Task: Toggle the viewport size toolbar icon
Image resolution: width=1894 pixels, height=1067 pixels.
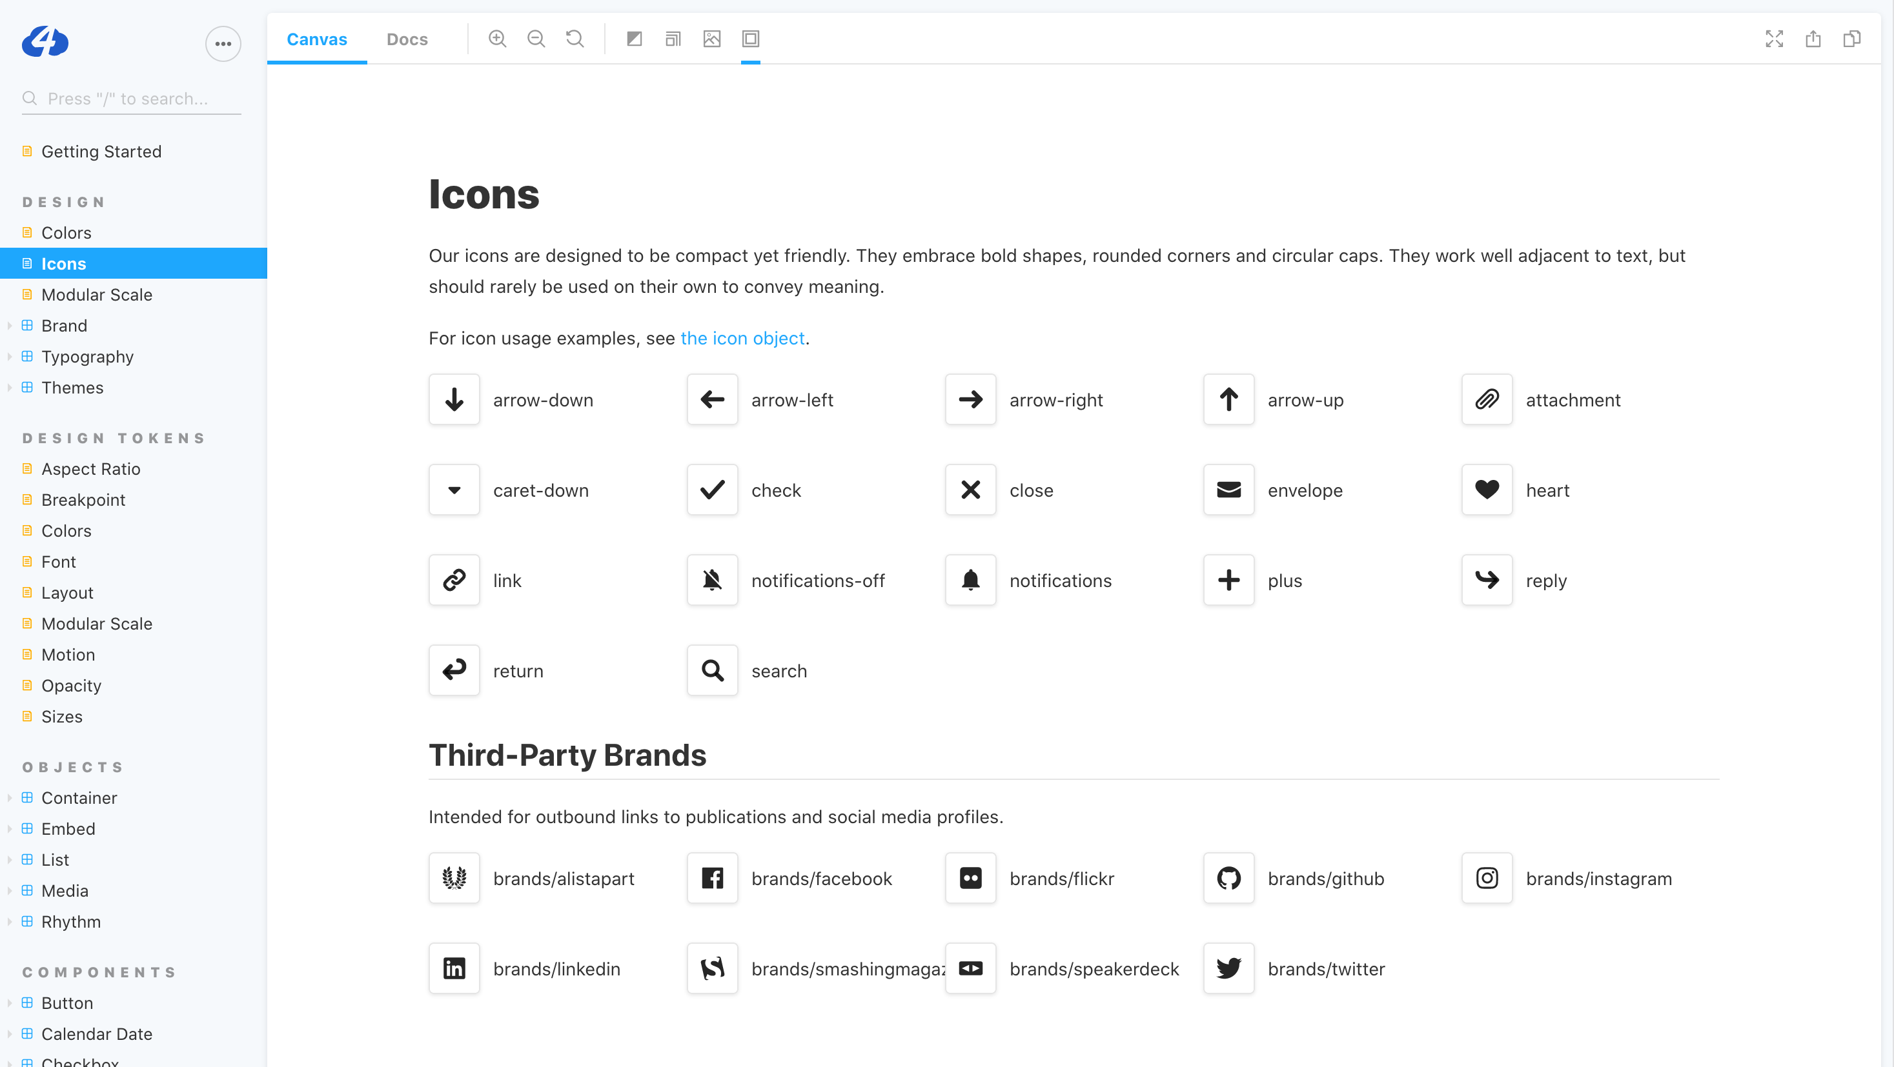Action: click(x=673, y=39)
